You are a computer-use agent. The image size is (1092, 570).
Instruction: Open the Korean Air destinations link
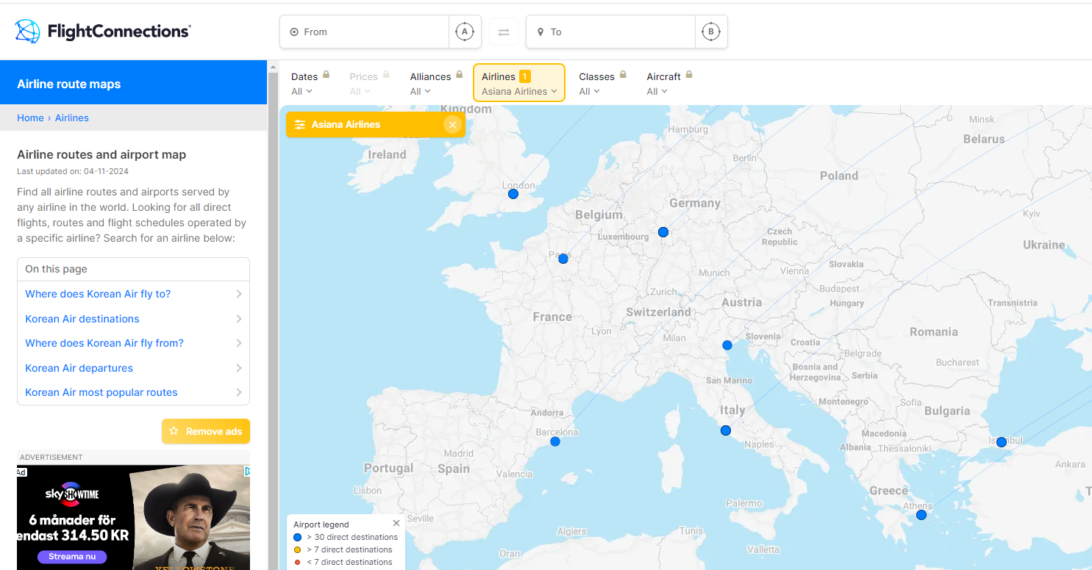pos(82,319)
